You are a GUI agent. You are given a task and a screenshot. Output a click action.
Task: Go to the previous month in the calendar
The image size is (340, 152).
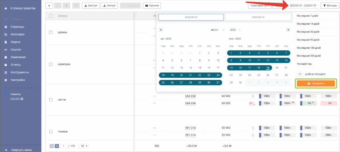161,30
